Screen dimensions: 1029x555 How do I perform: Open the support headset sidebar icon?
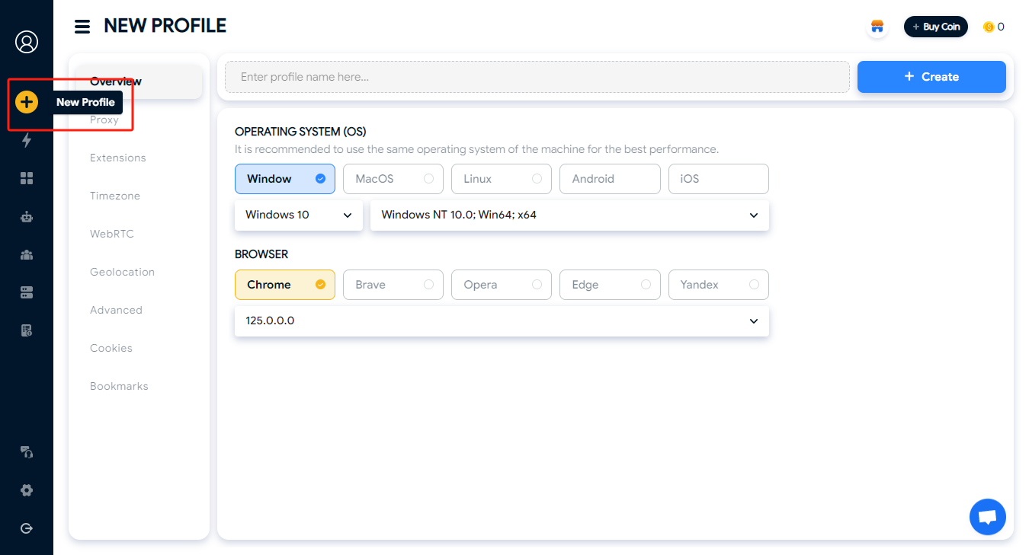(27, 452)
